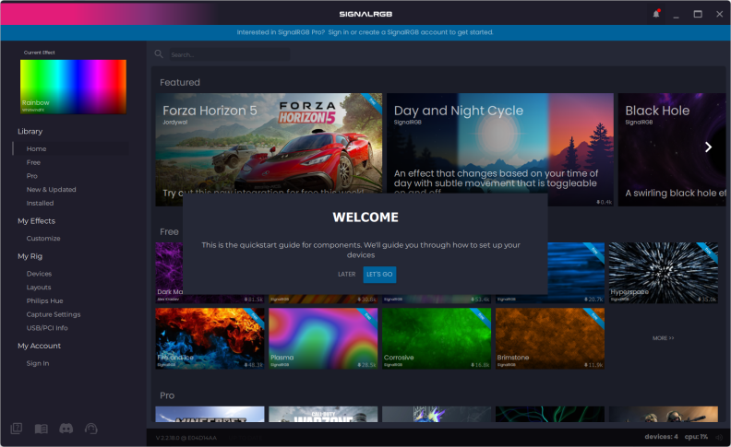
Task: Open Installed effects list
Action: [40, 203]
